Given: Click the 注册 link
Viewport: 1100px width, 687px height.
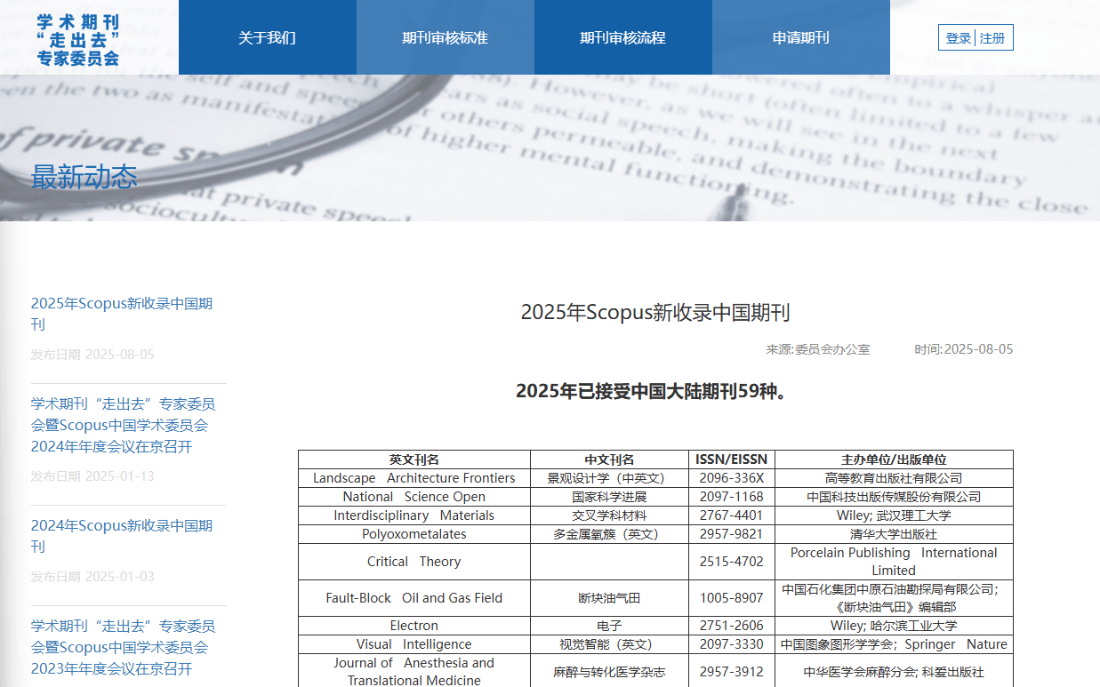Looking at the screenshot, I should coord(992,38).
